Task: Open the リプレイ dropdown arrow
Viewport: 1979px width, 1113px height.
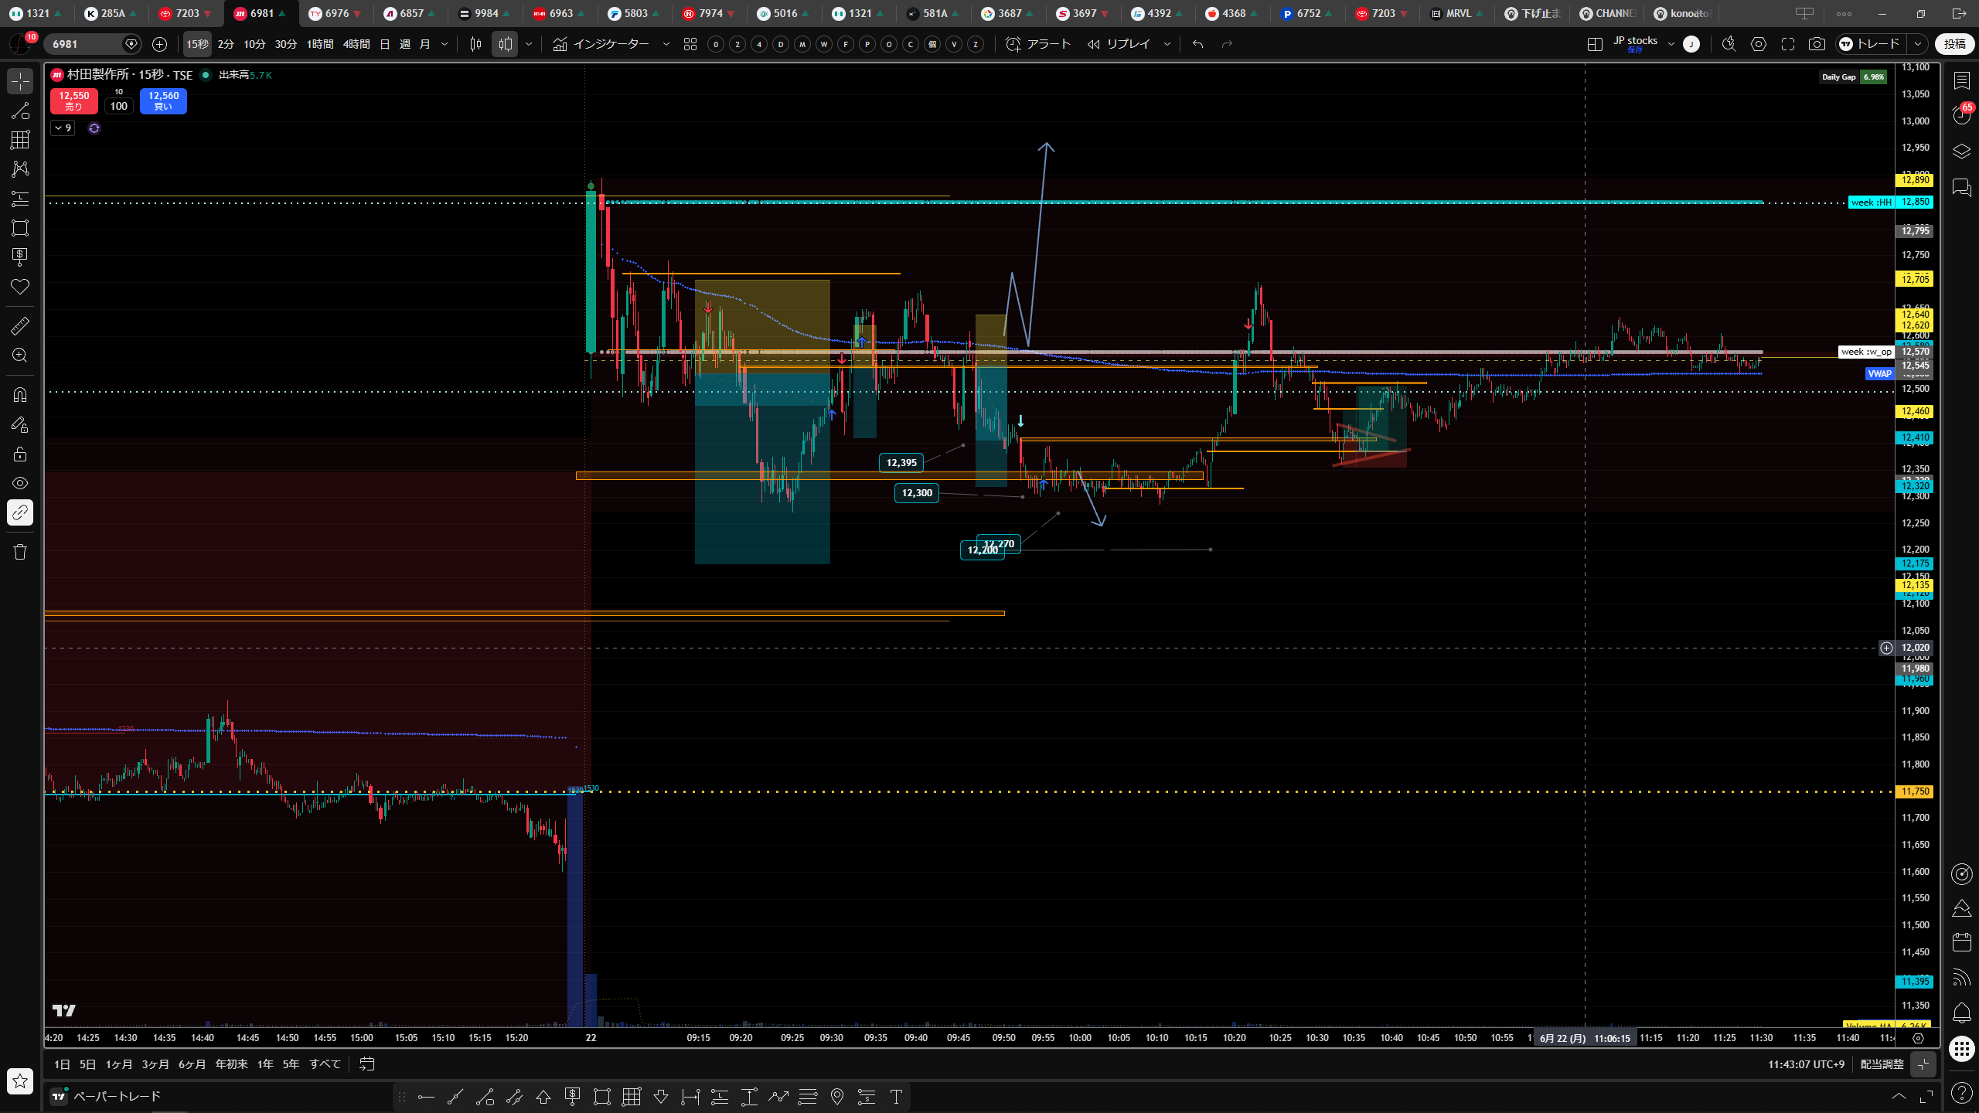Action: click(x=1167, y=44)
